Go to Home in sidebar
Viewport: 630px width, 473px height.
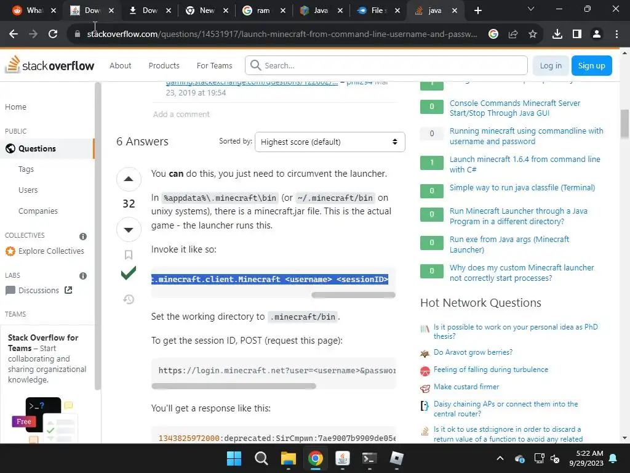[15, 107]
